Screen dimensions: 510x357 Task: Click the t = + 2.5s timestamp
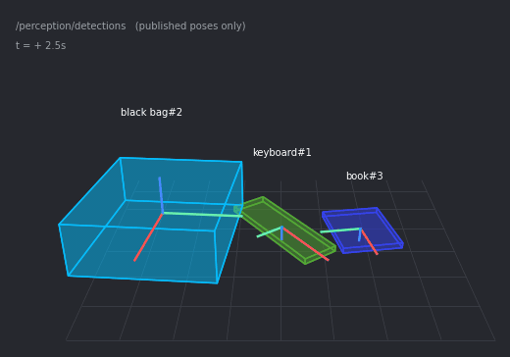tap(41, 45)
